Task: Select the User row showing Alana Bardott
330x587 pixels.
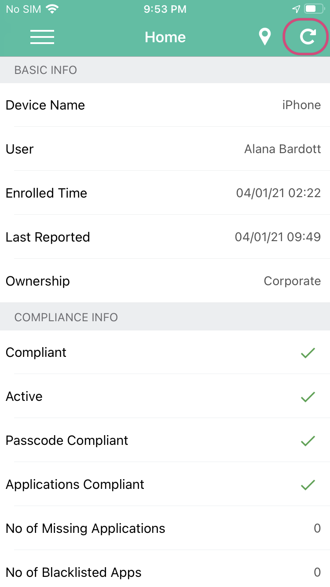Action: click(165, 149)
